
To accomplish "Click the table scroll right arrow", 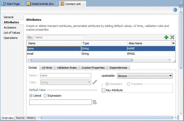I will (169, 60).
